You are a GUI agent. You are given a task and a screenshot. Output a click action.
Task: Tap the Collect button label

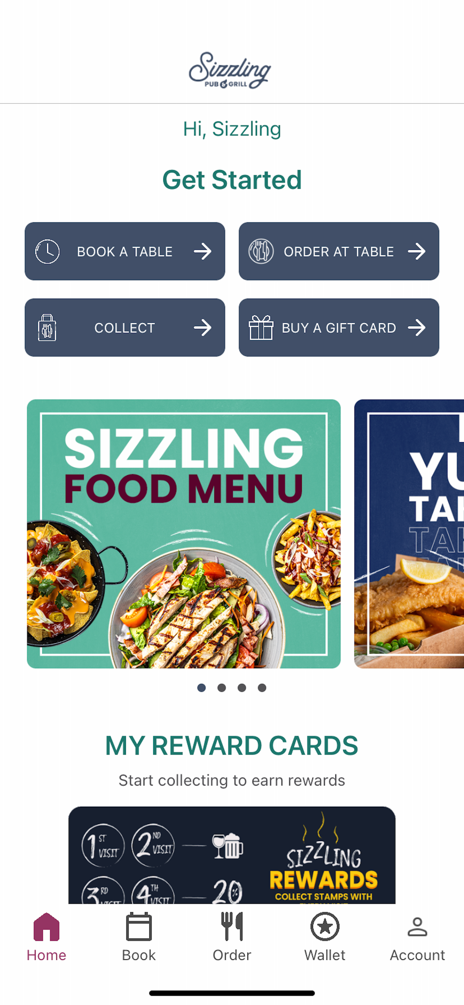click(124, 328)
